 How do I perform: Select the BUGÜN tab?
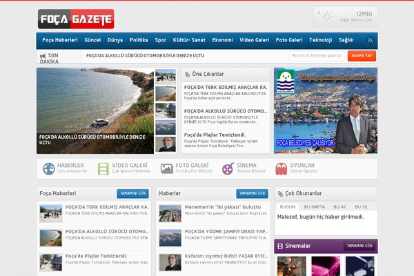tap(288, 207)
